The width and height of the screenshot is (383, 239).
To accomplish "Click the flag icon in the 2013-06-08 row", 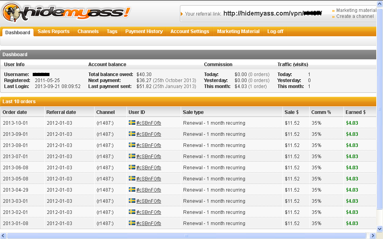I will [132, 167].
